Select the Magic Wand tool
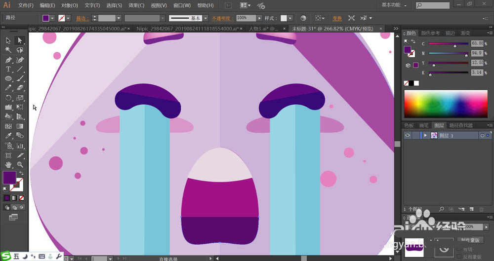The image size is (494, 261). [x=8, y=50]
